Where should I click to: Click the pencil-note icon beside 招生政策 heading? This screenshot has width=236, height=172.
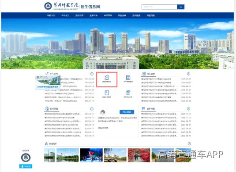(144, 74)
